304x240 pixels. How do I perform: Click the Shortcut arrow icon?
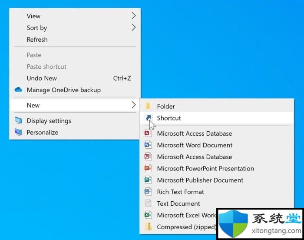pyautogui.click(x=149, y=118)
